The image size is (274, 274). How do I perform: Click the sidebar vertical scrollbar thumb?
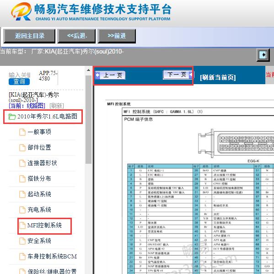[88, 119]
